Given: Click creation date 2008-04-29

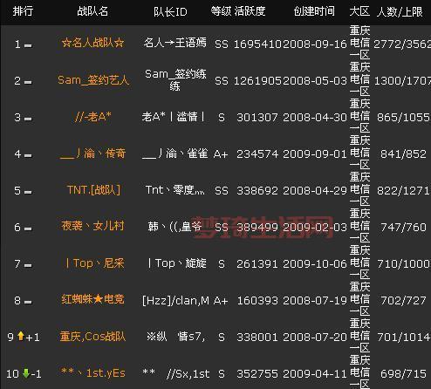Looking at the screenshot, I should click(315, 191).
